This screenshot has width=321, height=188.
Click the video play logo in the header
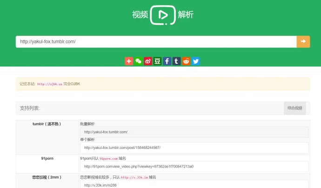pyautogui.click(x=163, y=15)
